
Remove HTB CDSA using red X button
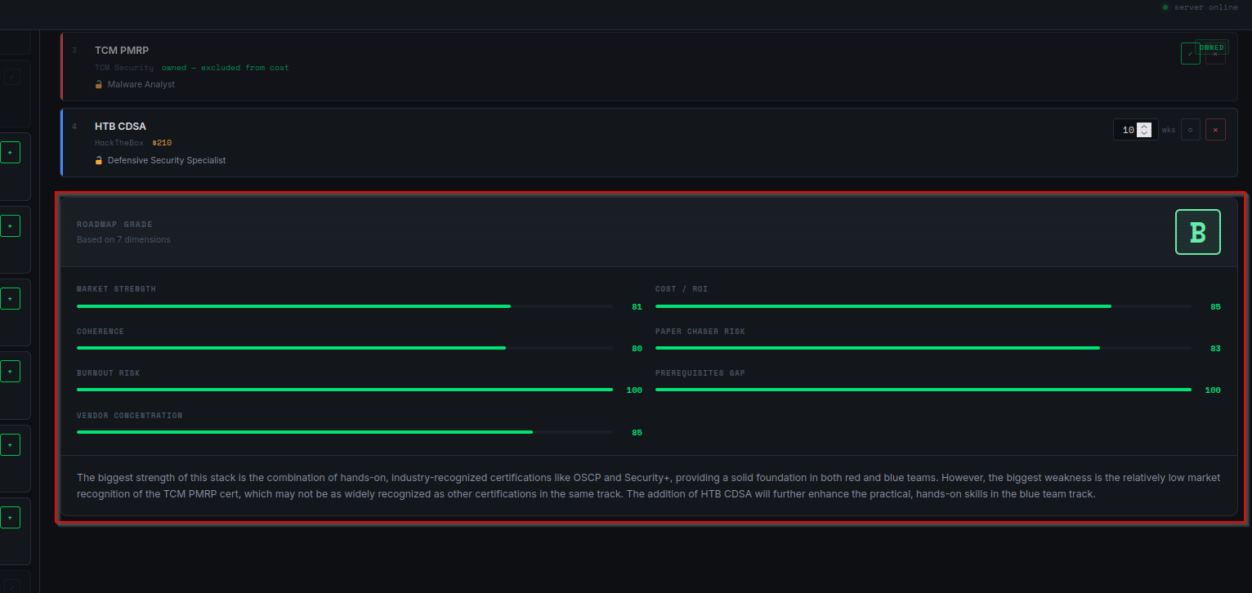point(1216,130)
